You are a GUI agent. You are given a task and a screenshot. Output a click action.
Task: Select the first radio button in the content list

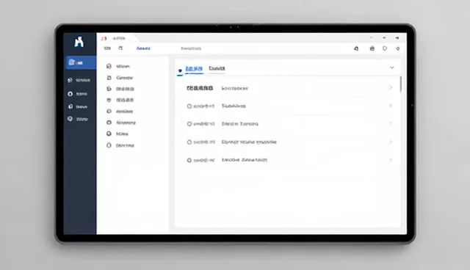pos(189,106)
